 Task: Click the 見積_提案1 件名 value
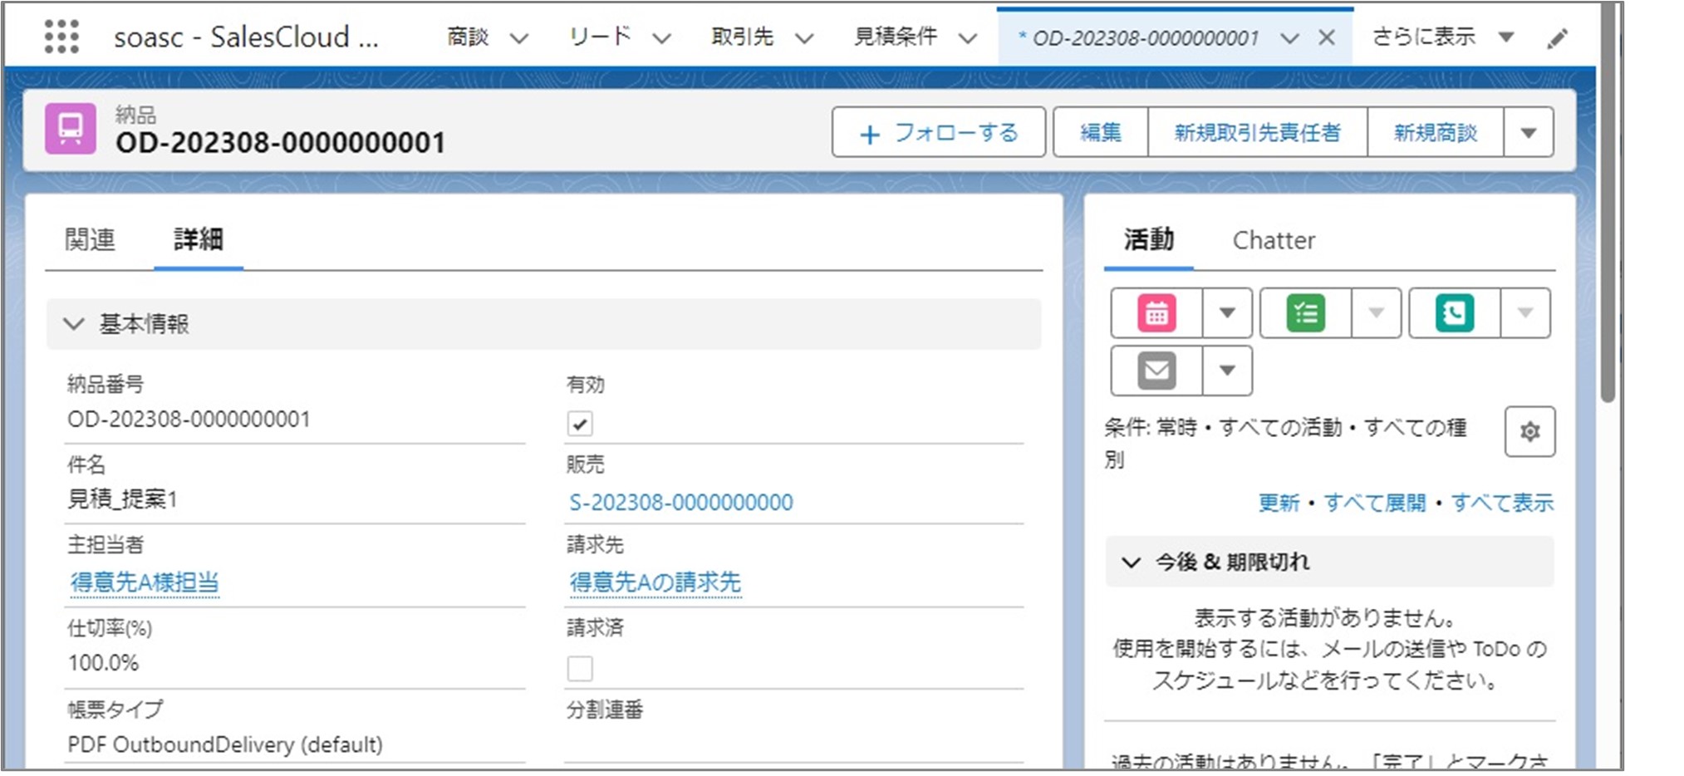122,499
